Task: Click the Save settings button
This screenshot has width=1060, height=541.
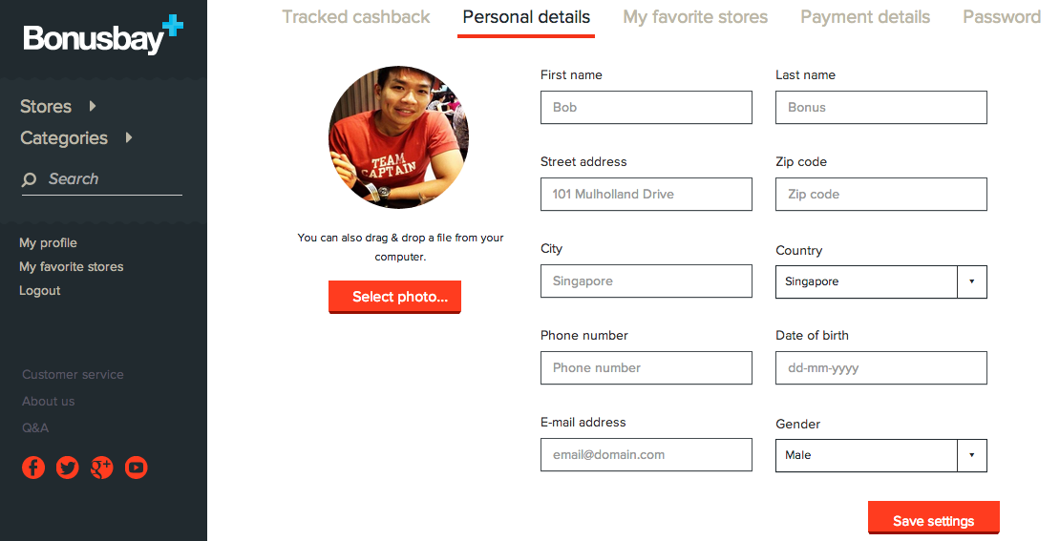Action: tap(933, 520)
